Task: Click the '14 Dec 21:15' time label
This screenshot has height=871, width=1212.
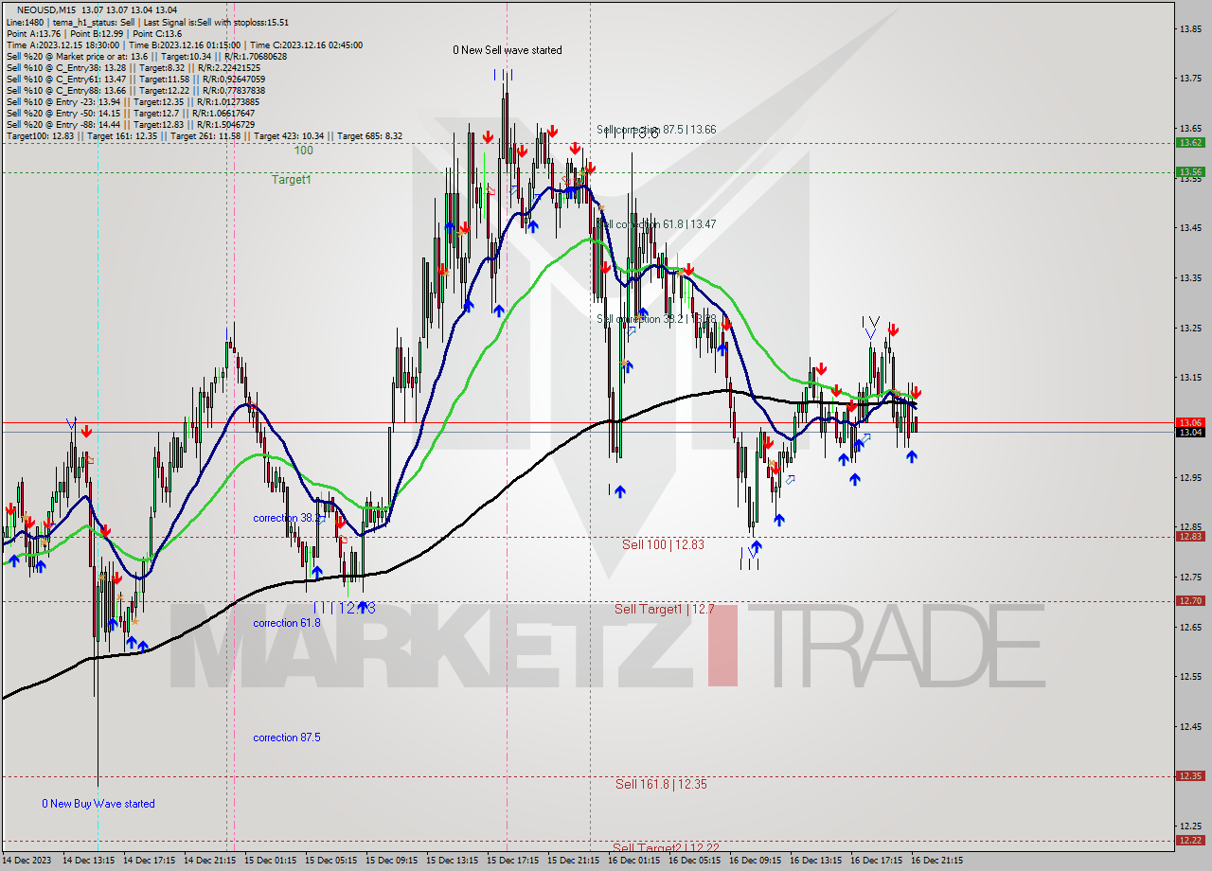Action: 210,861
